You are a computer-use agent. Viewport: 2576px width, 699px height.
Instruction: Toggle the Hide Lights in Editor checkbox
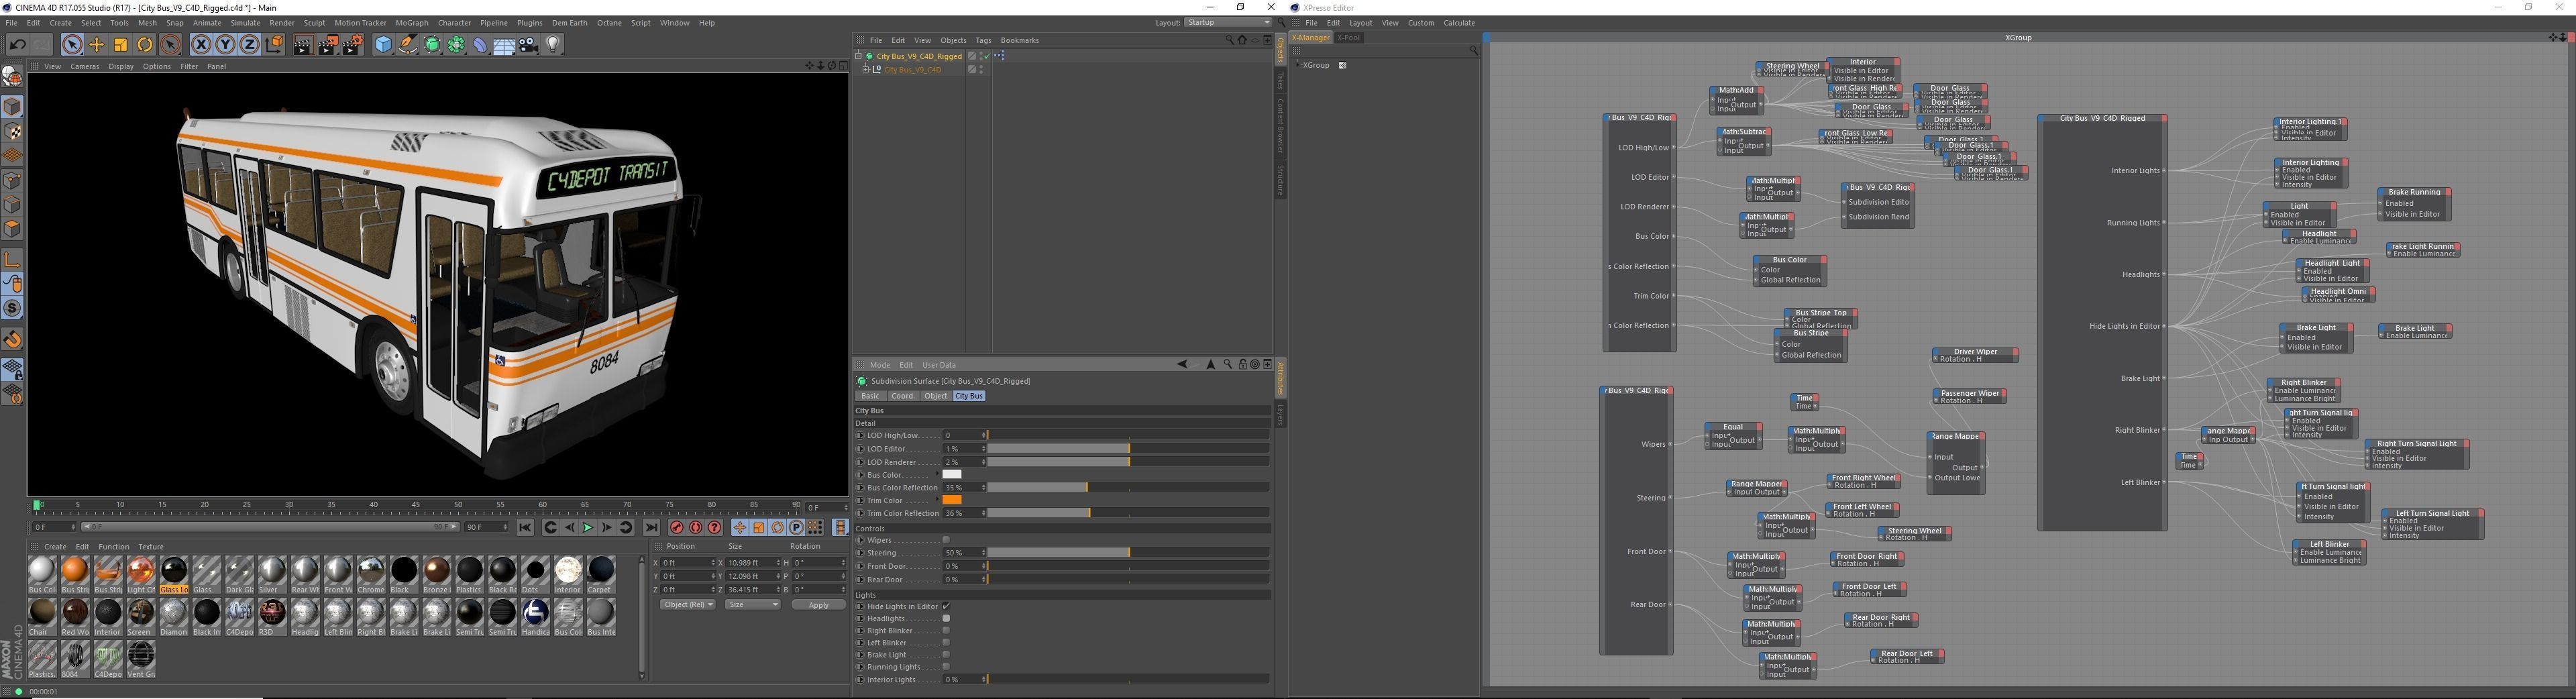(946, 606)
